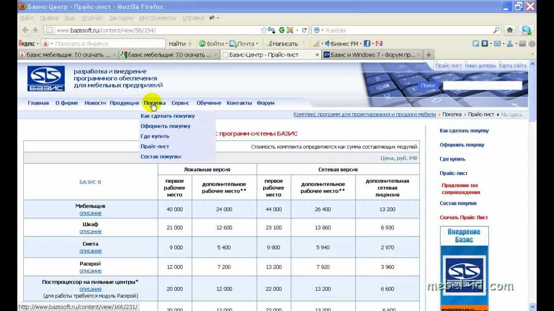Click 'Скачать Прайс-Лист' sidebar link

(464, 217)
